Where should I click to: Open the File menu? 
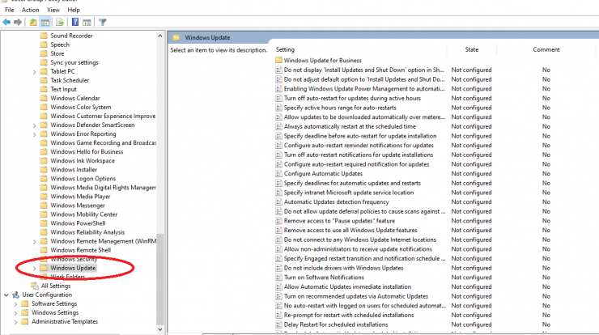(x=9, y=10)
